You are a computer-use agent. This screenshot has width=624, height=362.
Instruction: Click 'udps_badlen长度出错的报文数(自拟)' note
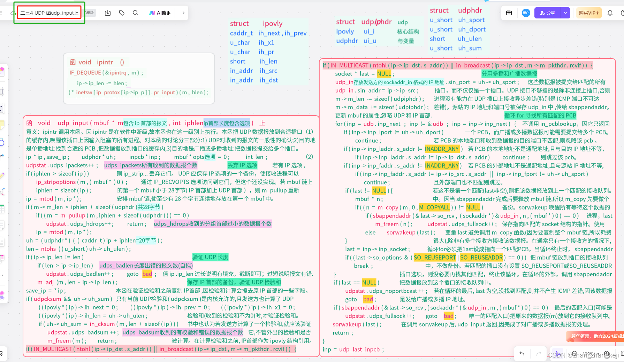click(146, 266)
